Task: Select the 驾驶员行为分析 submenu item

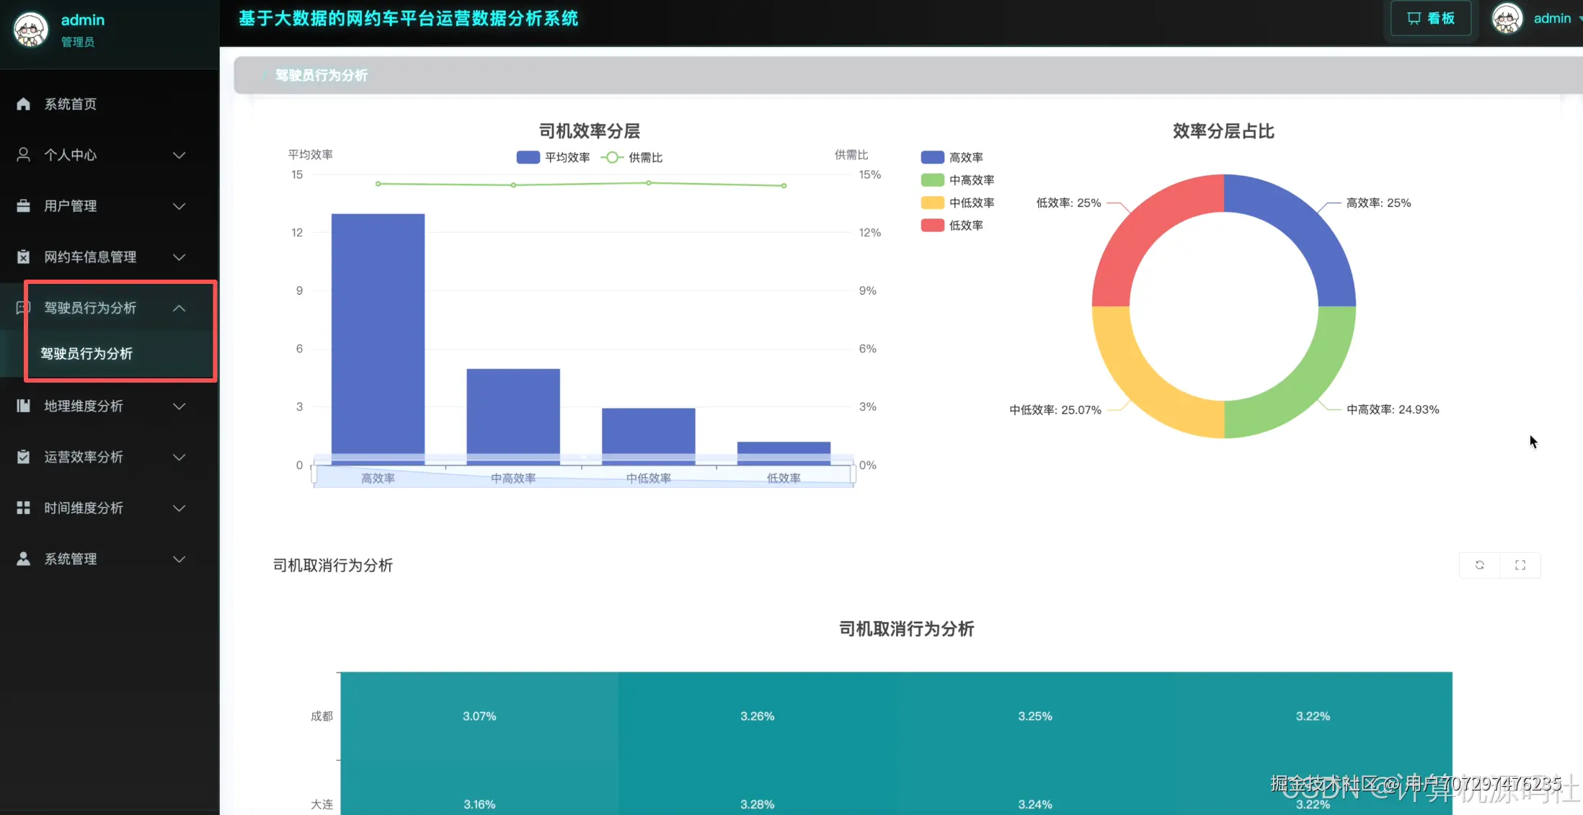Action: 87,354
